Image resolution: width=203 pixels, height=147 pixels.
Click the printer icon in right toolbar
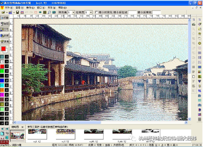194,24
